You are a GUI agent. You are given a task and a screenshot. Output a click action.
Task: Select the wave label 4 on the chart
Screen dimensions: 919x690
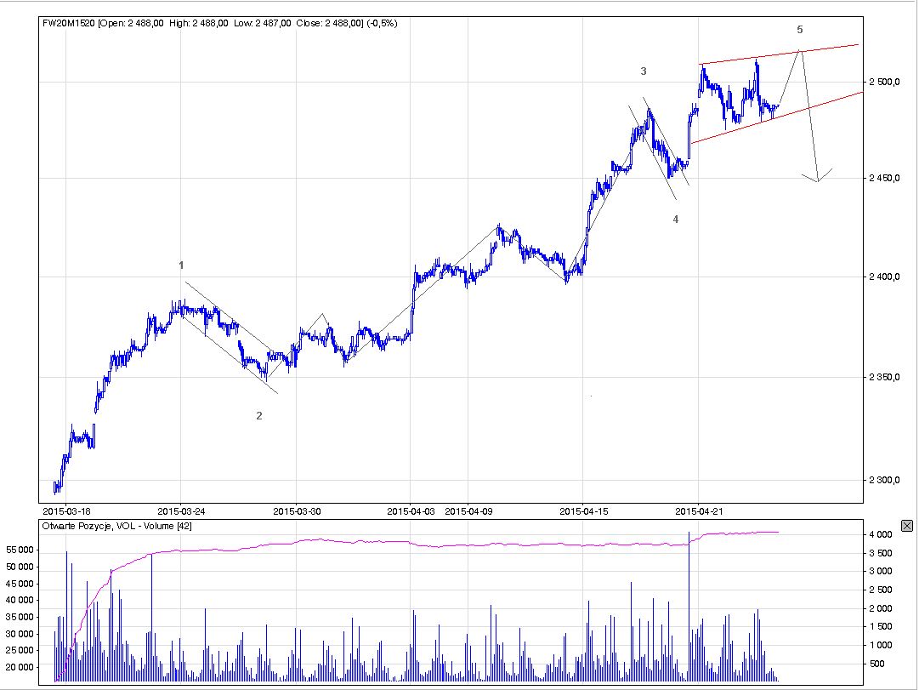pyautogui.click(x=676, y=220)
